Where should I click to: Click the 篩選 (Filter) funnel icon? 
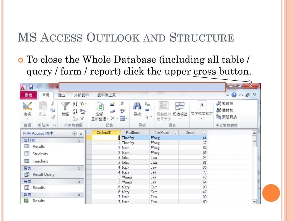click(65, 106)
